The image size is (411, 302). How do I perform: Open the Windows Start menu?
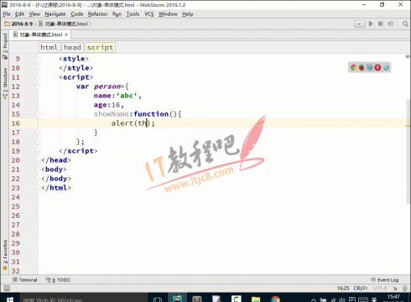(x=10, y=299)
